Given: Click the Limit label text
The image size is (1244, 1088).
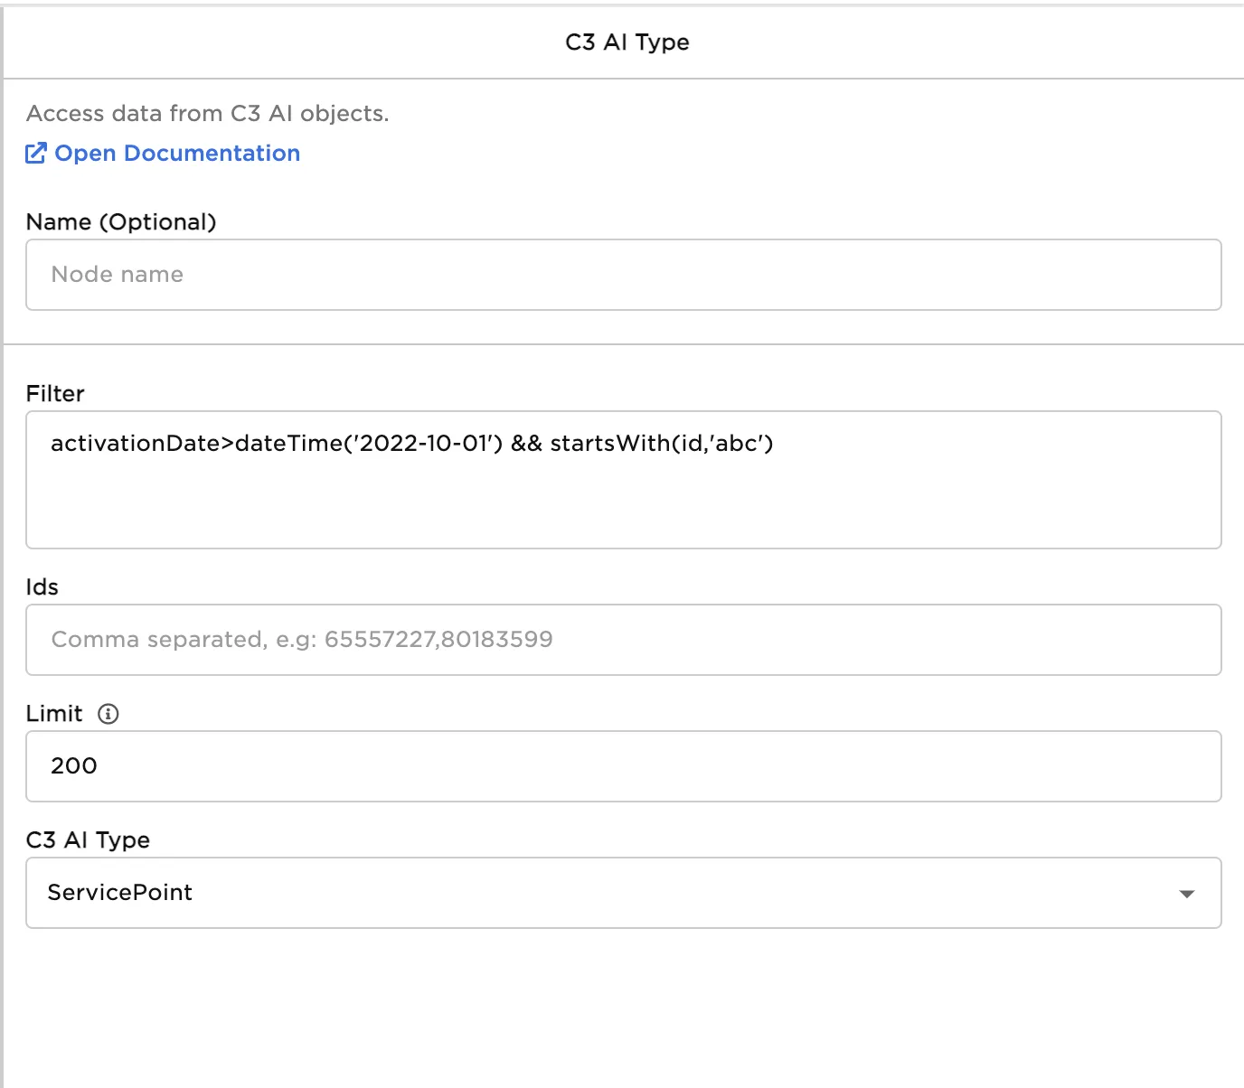Looking at the screenshot, I should 54,714.
